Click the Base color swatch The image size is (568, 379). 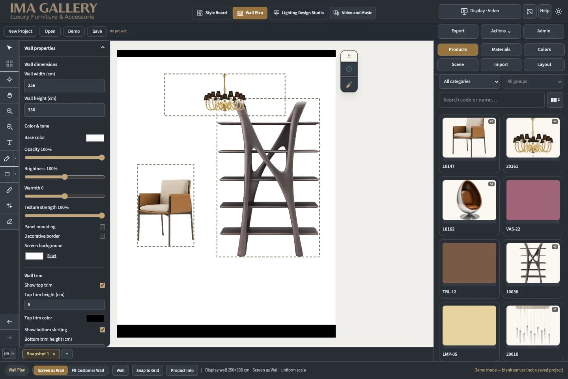coord(95,138)
